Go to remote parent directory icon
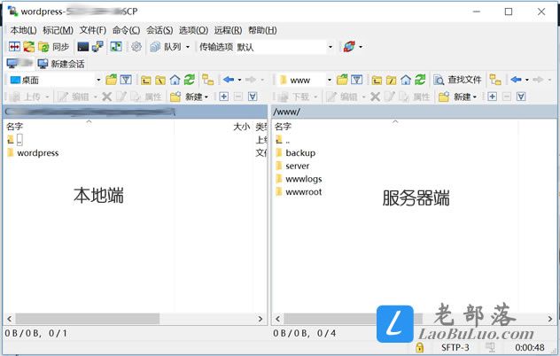Viewport: 560px width, 356px height. click(377, 80)
